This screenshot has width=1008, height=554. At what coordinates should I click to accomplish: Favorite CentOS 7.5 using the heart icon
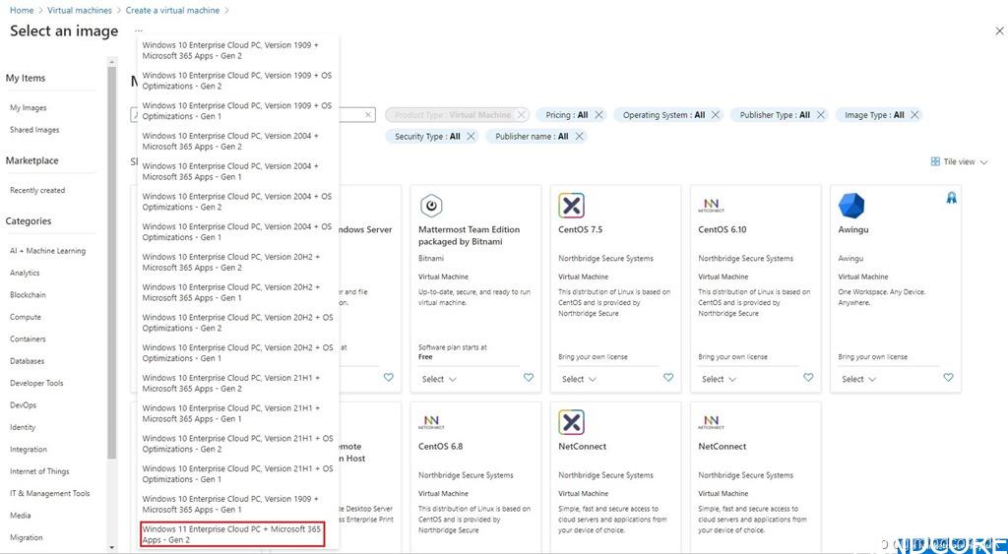[x=668, y=378]
